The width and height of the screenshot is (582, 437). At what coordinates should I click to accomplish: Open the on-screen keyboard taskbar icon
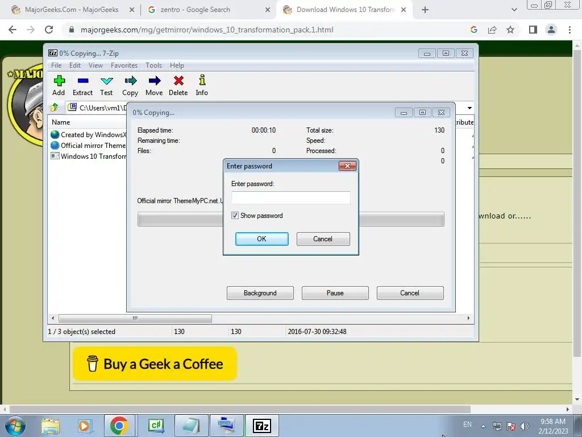(226, 426)
